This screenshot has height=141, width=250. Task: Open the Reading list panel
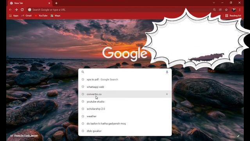click(x=233, y=16)
